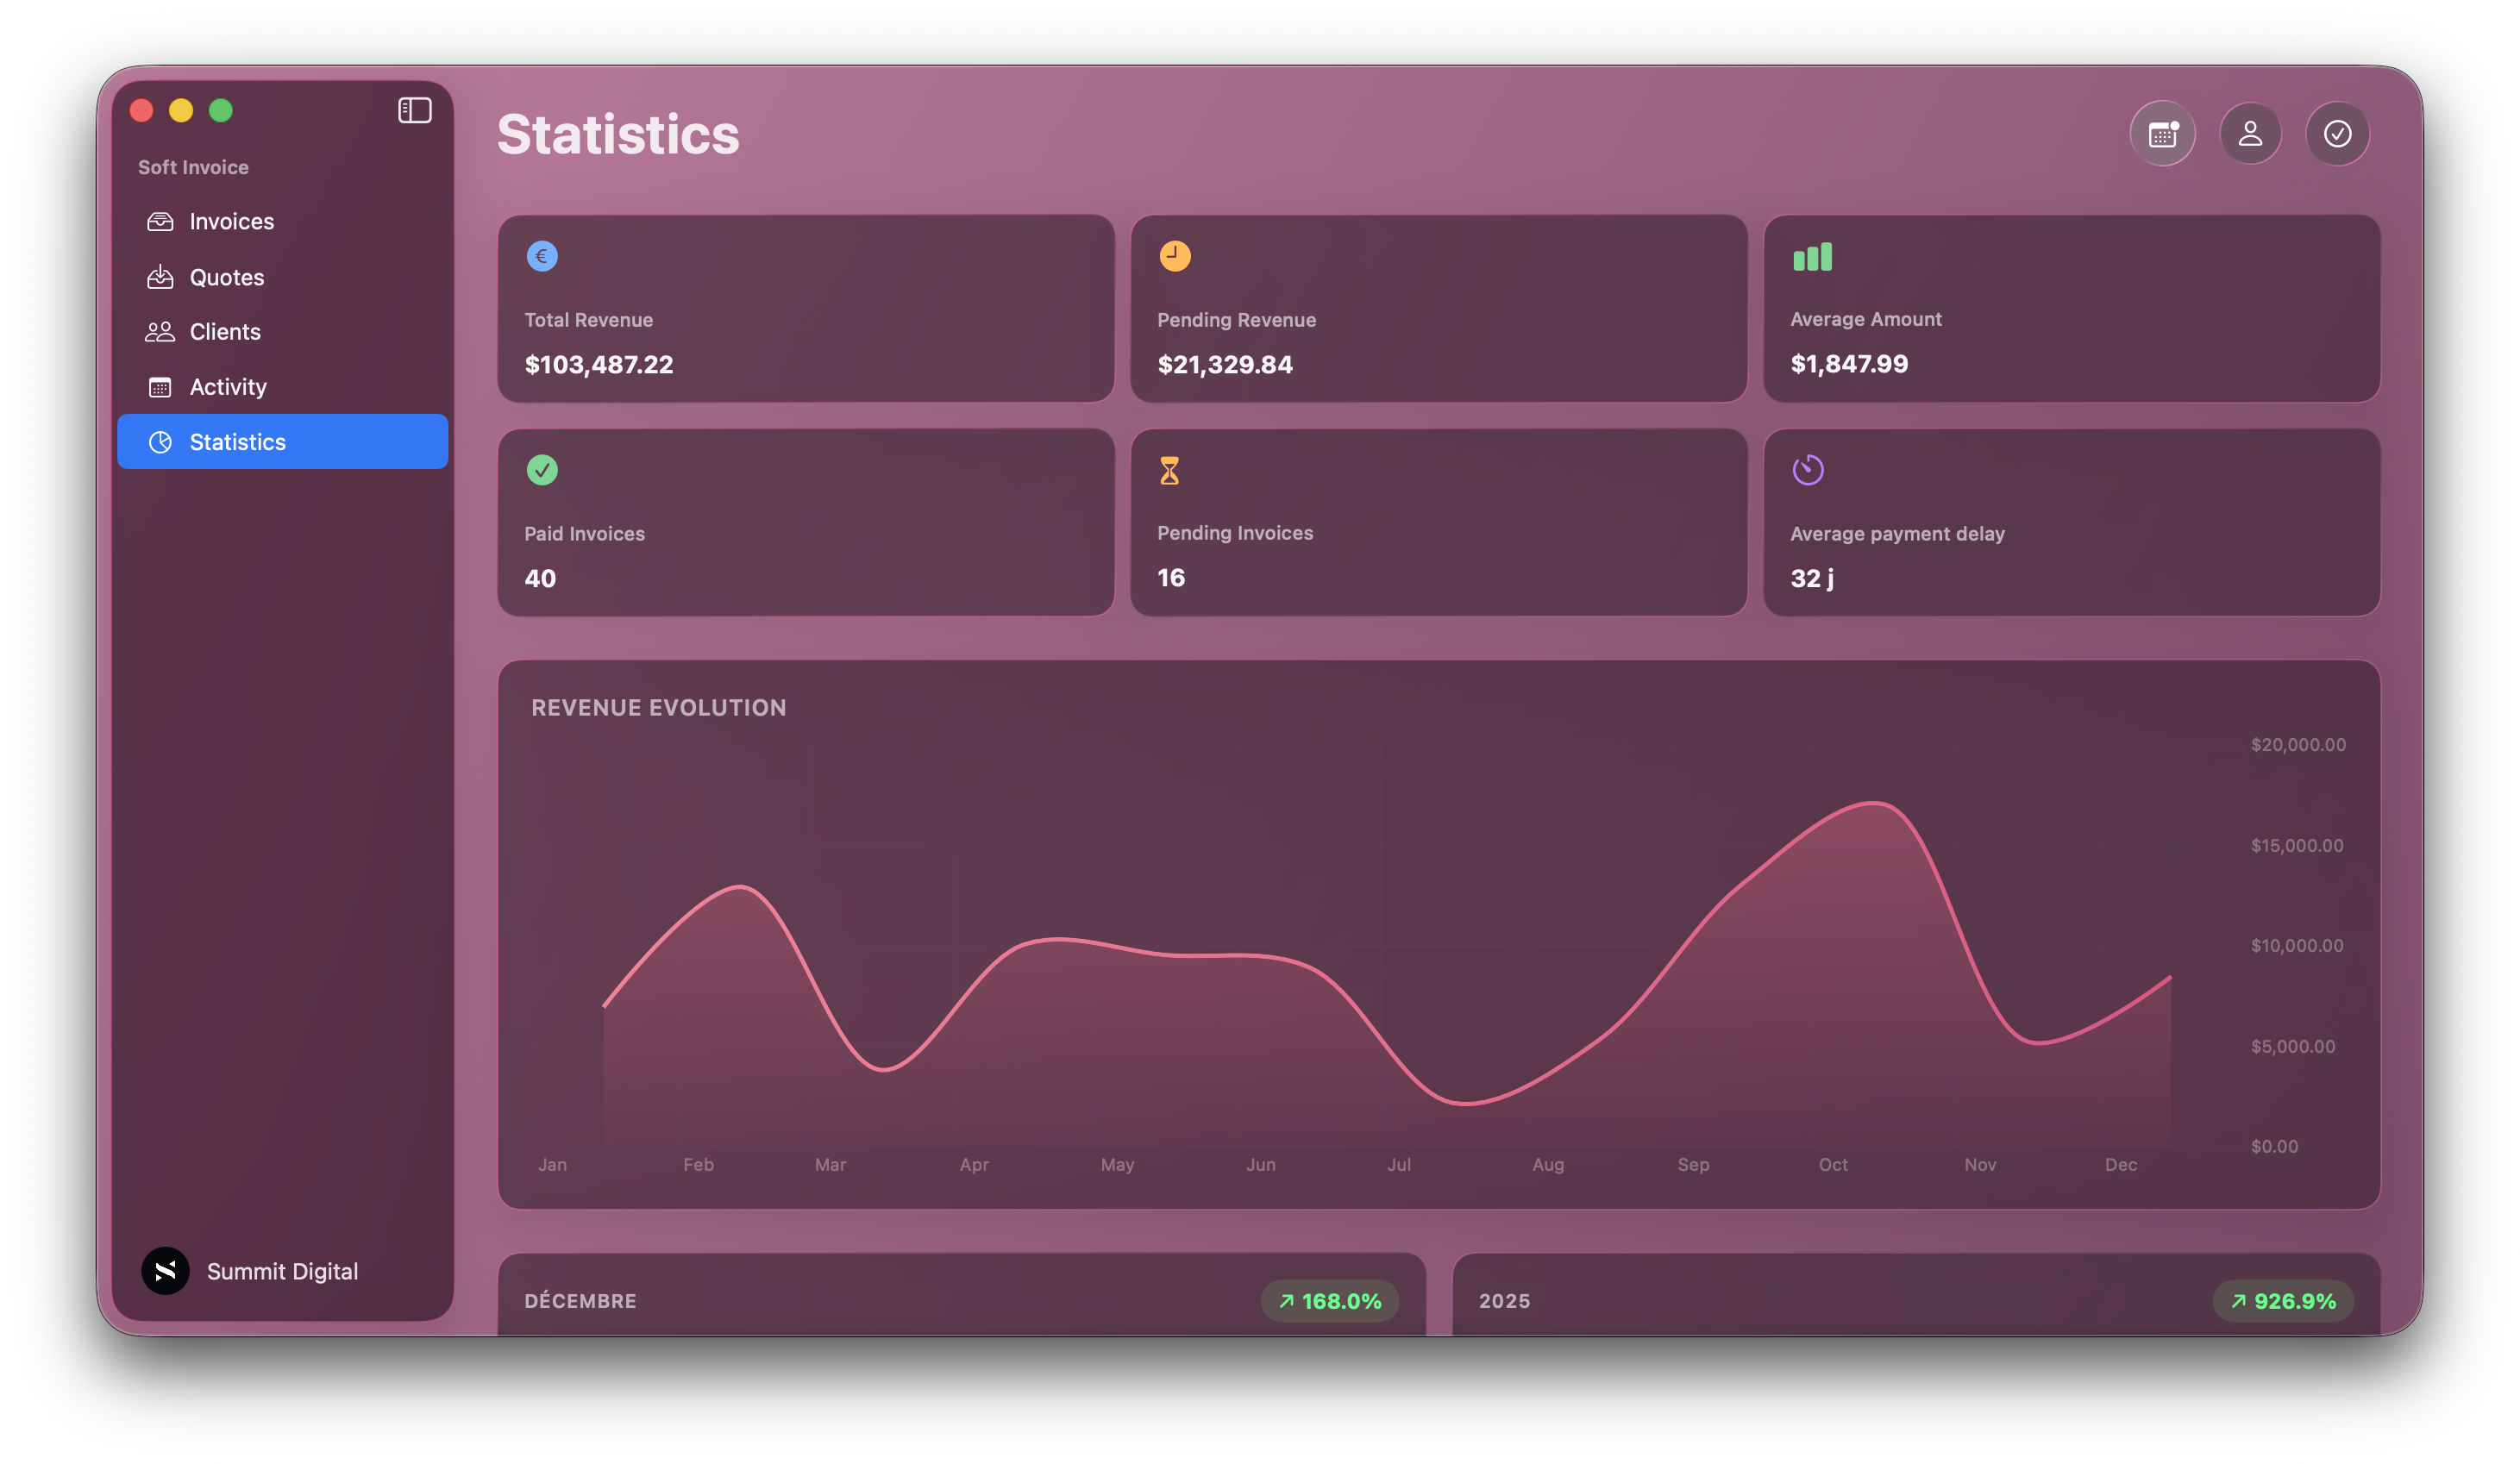The width and height of the screenshot is (2520, 1464).
Task: Click the payment delay value 32 j
Action: (1812, 579)
